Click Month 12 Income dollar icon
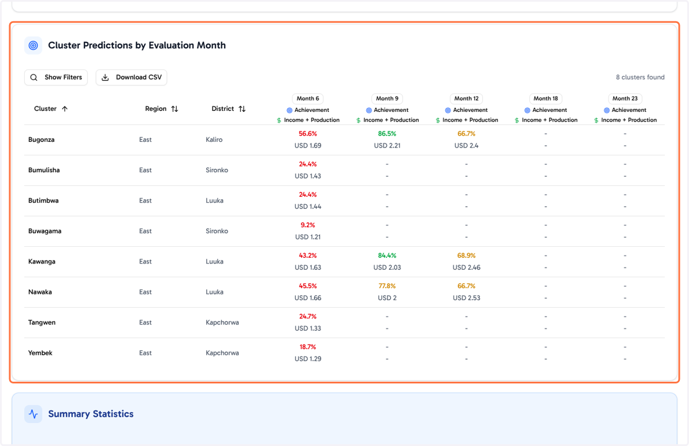Viewport: 689px width, 446px height. coord(438,121)
